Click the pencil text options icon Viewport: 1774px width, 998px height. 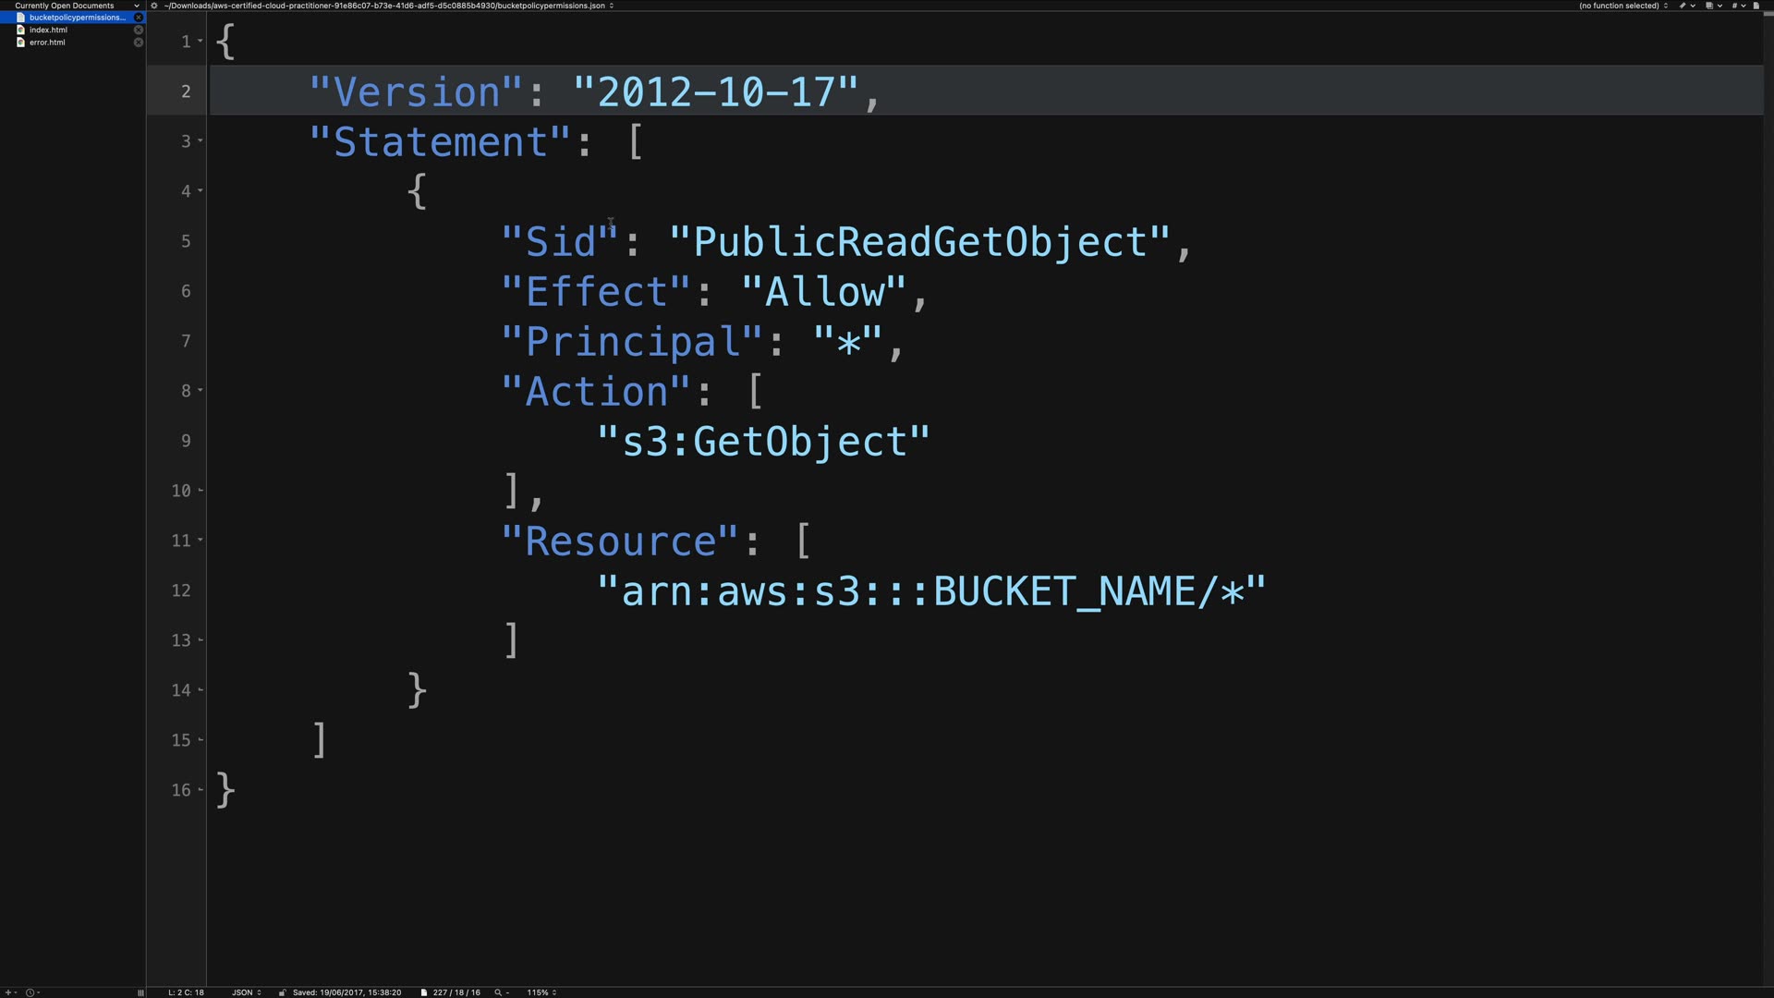[1683, 6]
